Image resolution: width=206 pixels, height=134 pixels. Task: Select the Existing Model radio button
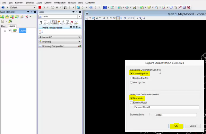click(131, 103)
